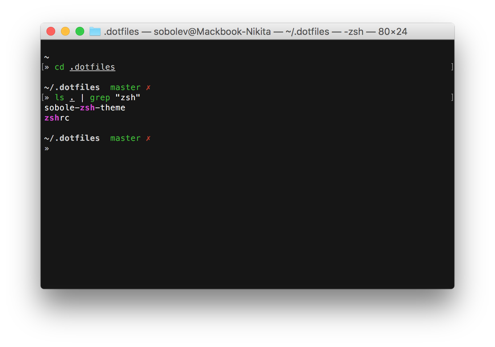The height and width of the screenshot is (347, 495).
Task: Click the ~/.dotfiles path in the prompt
Action: [x=72, y=87]
